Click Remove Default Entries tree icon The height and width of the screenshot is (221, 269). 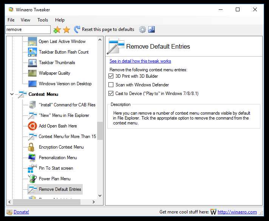[x=32, y=189]
